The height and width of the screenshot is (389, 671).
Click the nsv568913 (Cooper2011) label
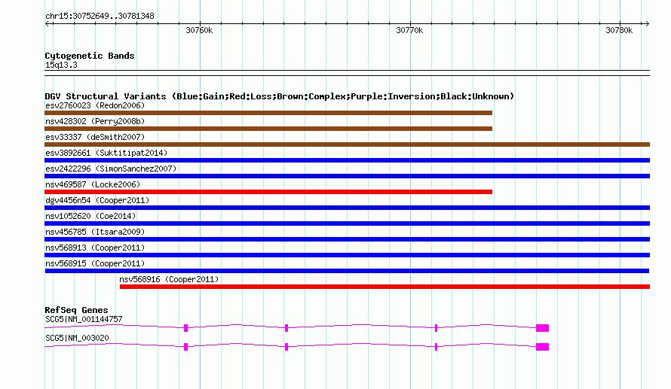coord(95,248)
